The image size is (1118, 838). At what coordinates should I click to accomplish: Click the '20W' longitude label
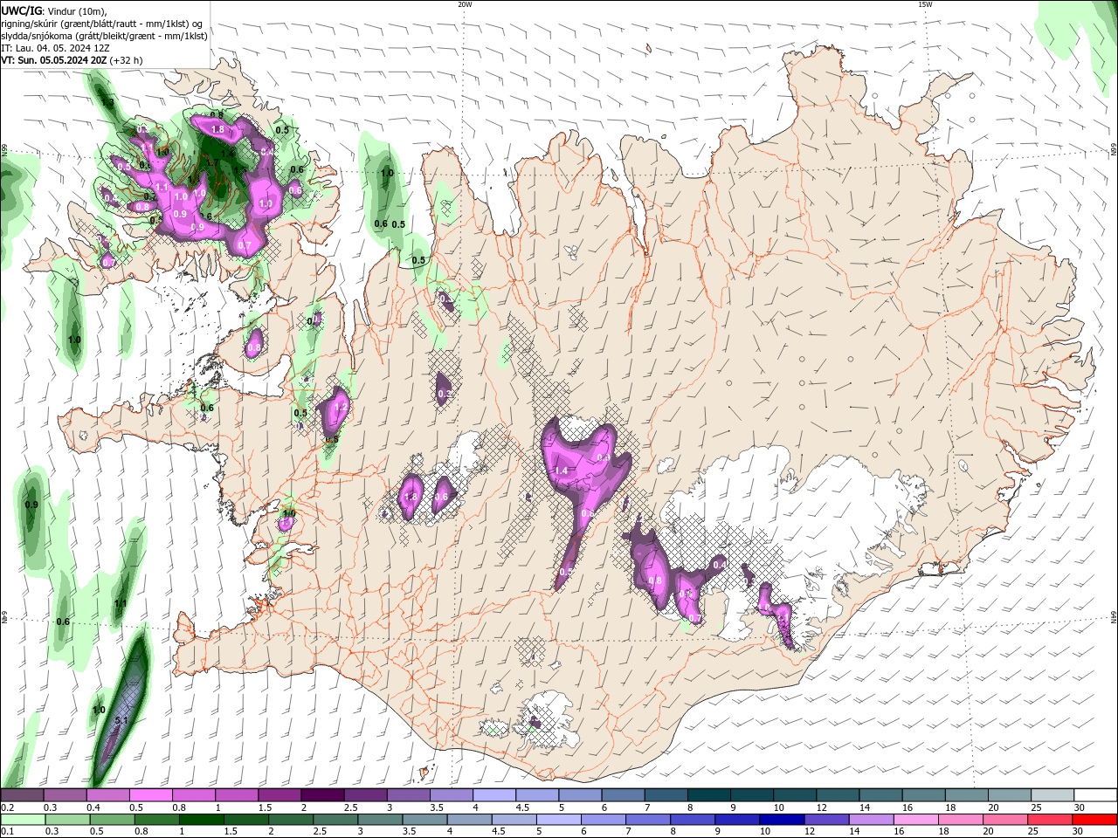(465, 4)
